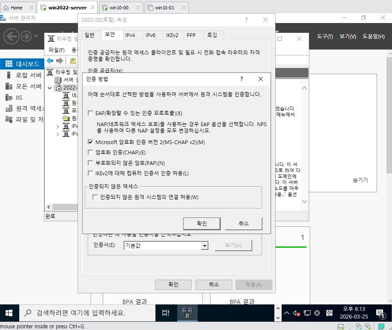The image size is (392, 330).
Task: Expand the IPv4 tree node
Action: click(x=58, y=127)
